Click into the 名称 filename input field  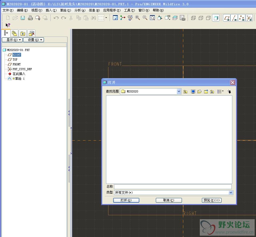173,187
